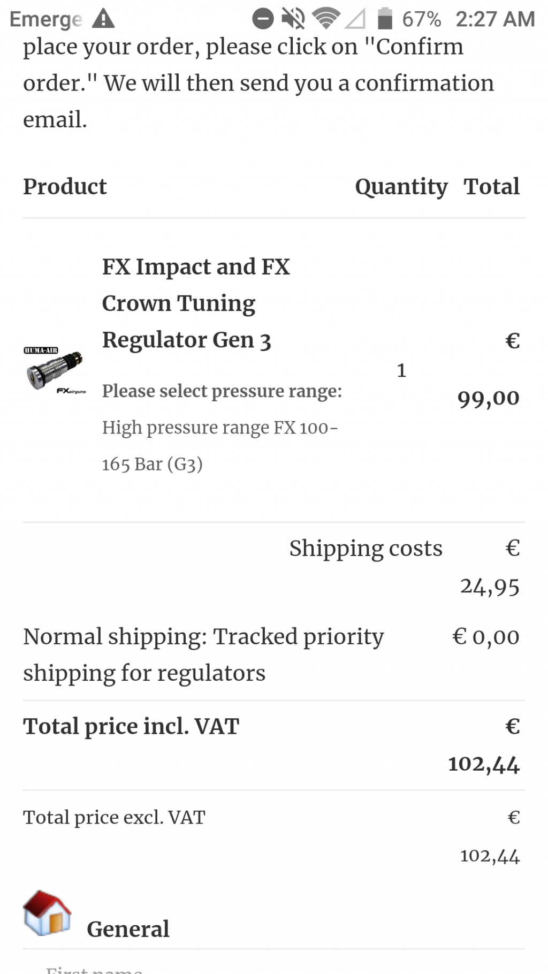Tap the cellular signal icon
The height and width of the screenshot is (974, 548).
click(355, 19)
